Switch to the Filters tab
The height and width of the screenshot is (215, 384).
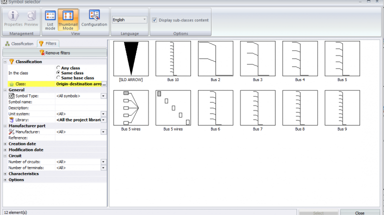click(x=48, y=43)
